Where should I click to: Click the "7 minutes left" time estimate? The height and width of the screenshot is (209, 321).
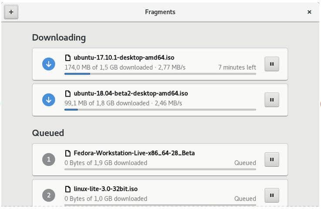point(237,67)
